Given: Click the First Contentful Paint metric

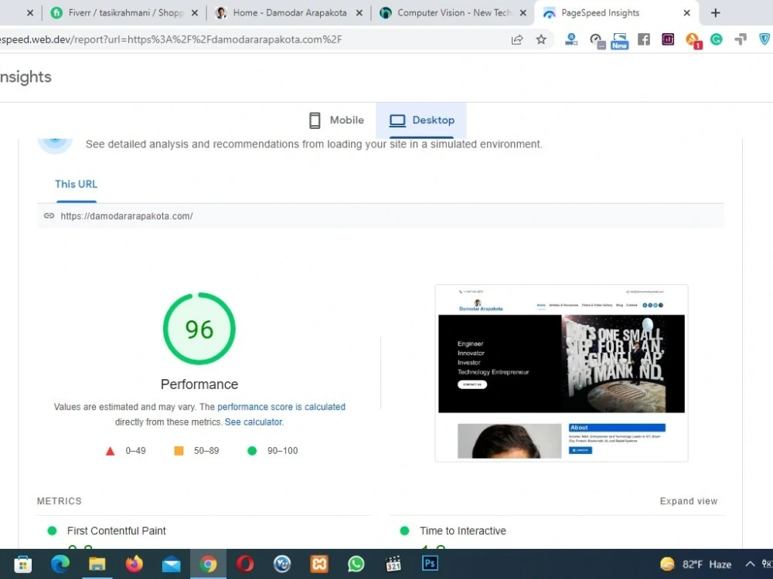Looking at the screenshot, I should tap(117, 531).
